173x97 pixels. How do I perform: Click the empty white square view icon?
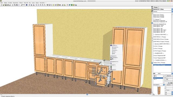tap(52, 5)
